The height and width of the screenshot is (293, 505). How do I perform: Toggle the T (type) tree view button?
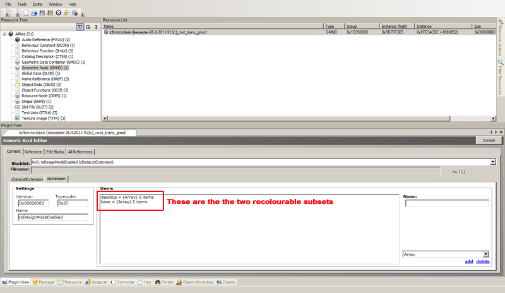tap(80, 27)
